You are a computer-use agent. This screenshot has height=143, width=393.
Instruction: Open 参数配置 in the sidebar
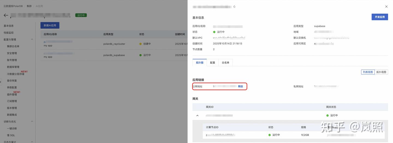(x=12, y=87)
